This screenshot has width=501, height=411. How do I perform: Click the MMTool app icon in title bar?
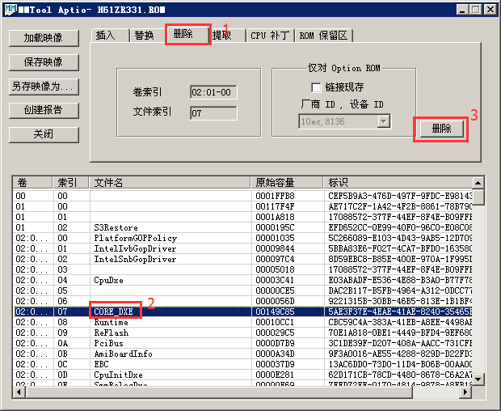pyautogui.click(x=11, y=10)
